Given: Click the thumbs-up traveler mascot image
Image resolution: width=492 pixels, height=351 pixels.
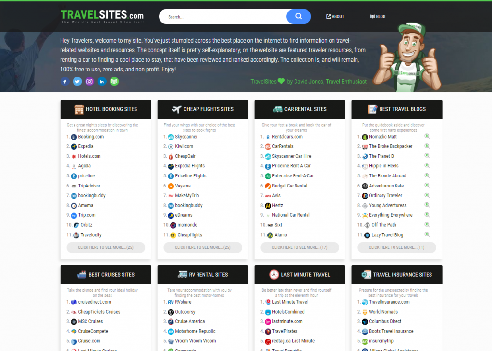Looking at the screenshot, I should [407, 57].
